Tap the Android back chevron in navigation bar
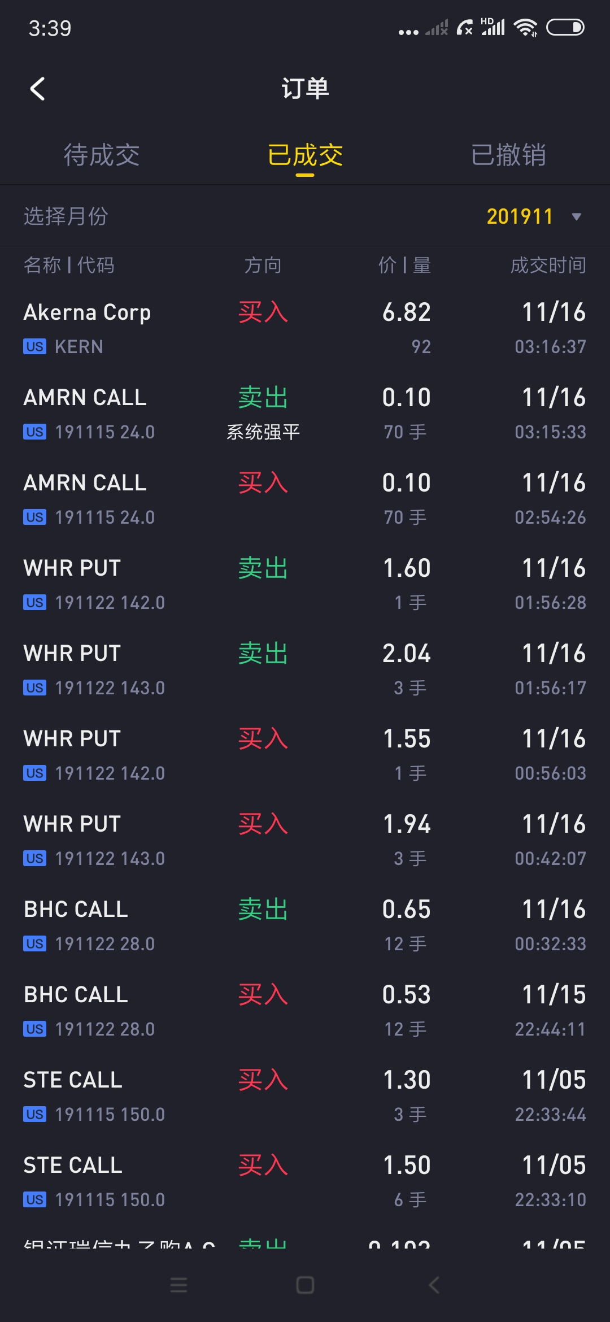 point(434,1285)
